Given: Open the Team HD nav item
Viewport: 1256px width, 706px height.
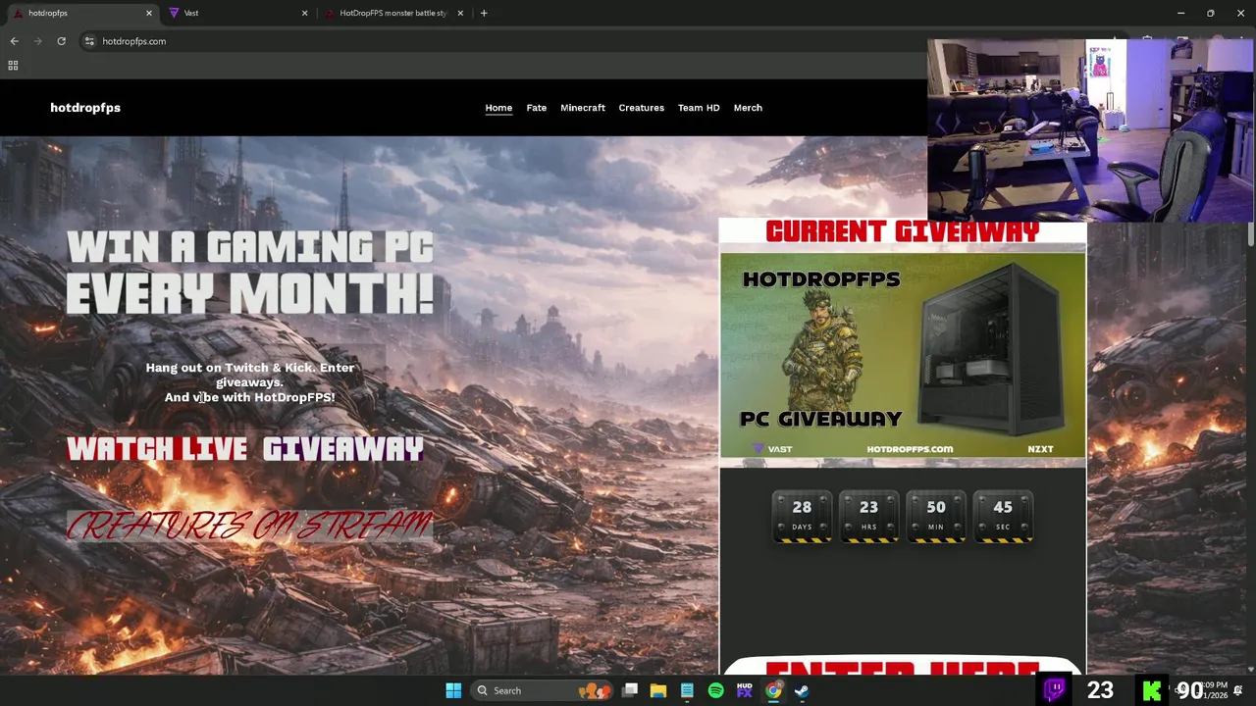Looking at the screenshot, I should (699, 108).
